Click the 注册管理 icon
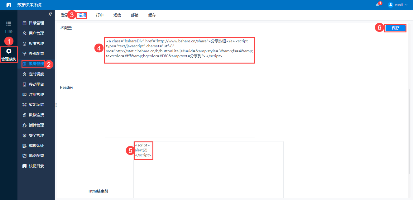 pos(24,95)
